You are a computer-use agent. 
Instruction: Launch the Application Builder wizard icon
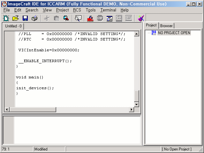tap(141, 18)
